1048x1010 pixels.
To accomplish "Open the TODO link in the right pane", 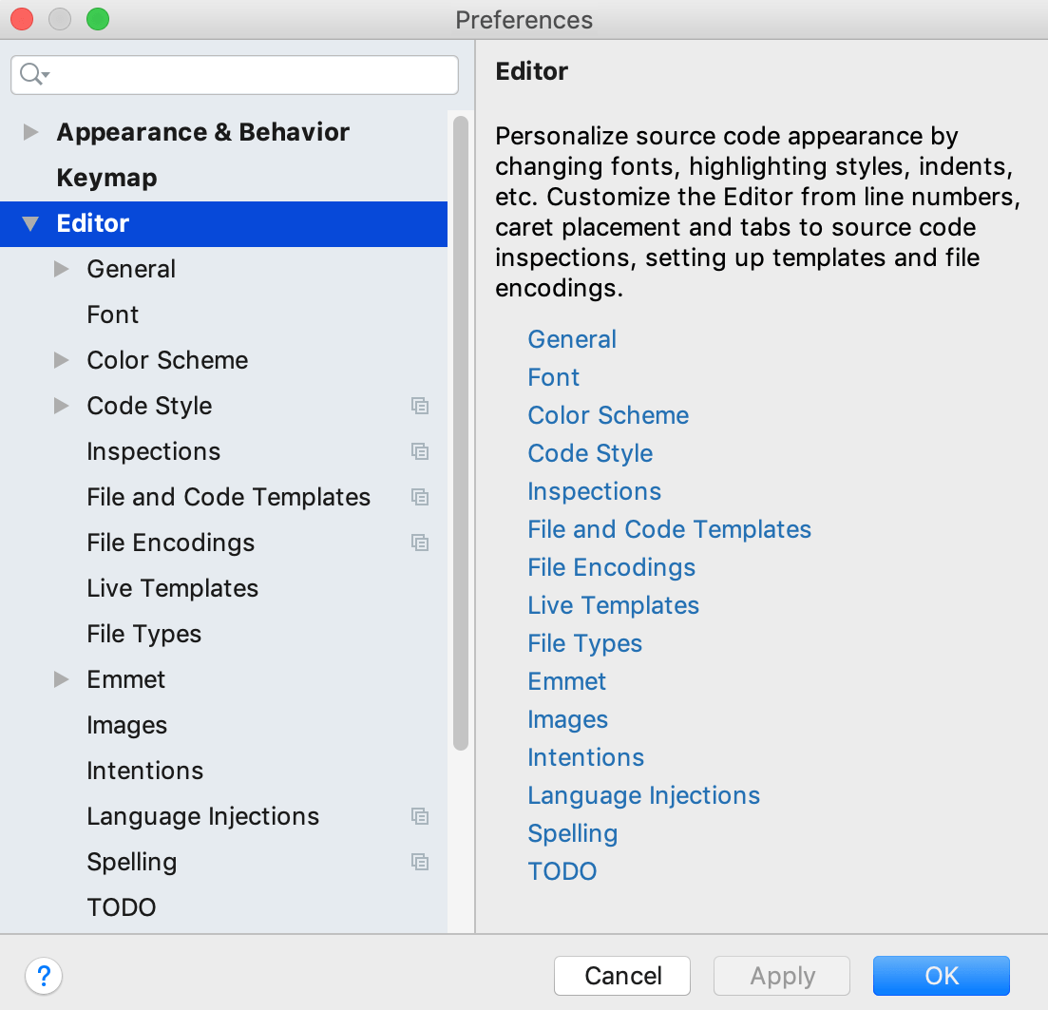I will (x=562, y=871).
